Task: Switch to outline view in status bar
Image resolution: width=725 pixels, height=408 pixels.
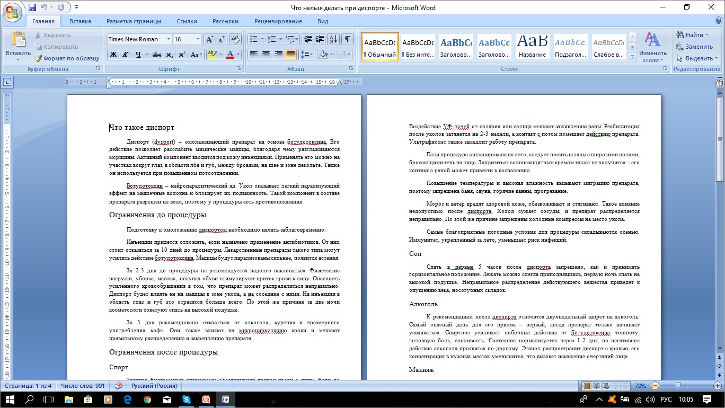Action: [x=616, y=386]
